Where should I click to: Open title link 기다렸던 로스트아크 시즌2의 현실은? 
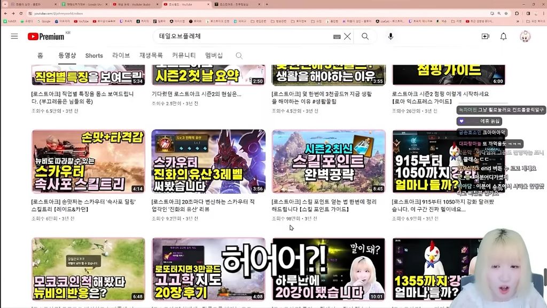click(x=197, y=94)
